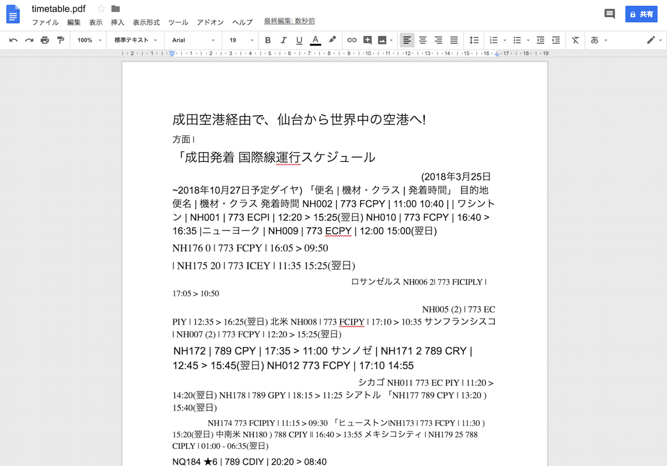This screenshot has width=667, height=466.
Task: Open the line spacing options
Action: [x=474, y=40]
